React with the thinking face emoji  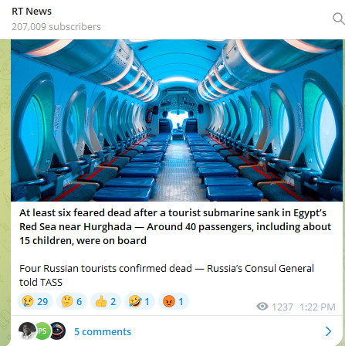(x=67, y=301)
